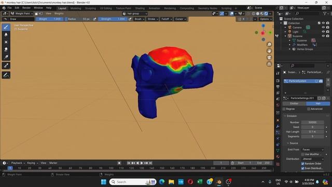Image resolution: width=332 pixels, height=187 pixels.
Task: Toggle strength pressure sensitivity icon
Action: (130, 19)
